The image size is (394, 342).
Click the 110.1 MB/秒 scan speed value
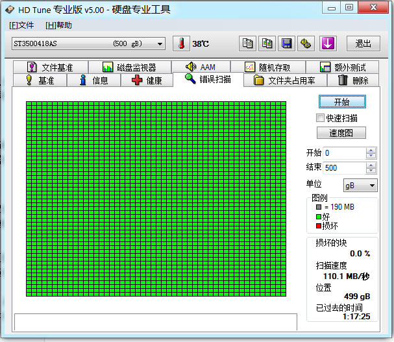(347, 276)
